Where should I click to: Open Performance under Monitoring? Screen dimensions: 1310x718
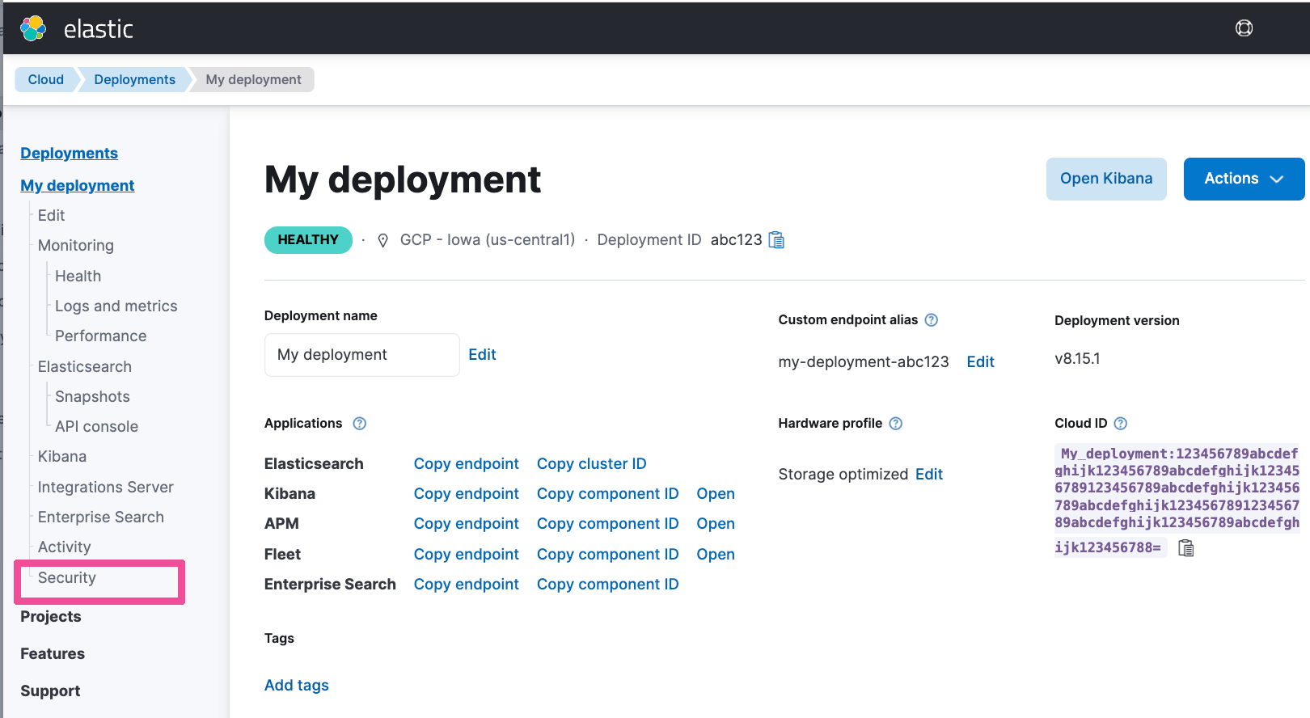click(x=100, y=336)
